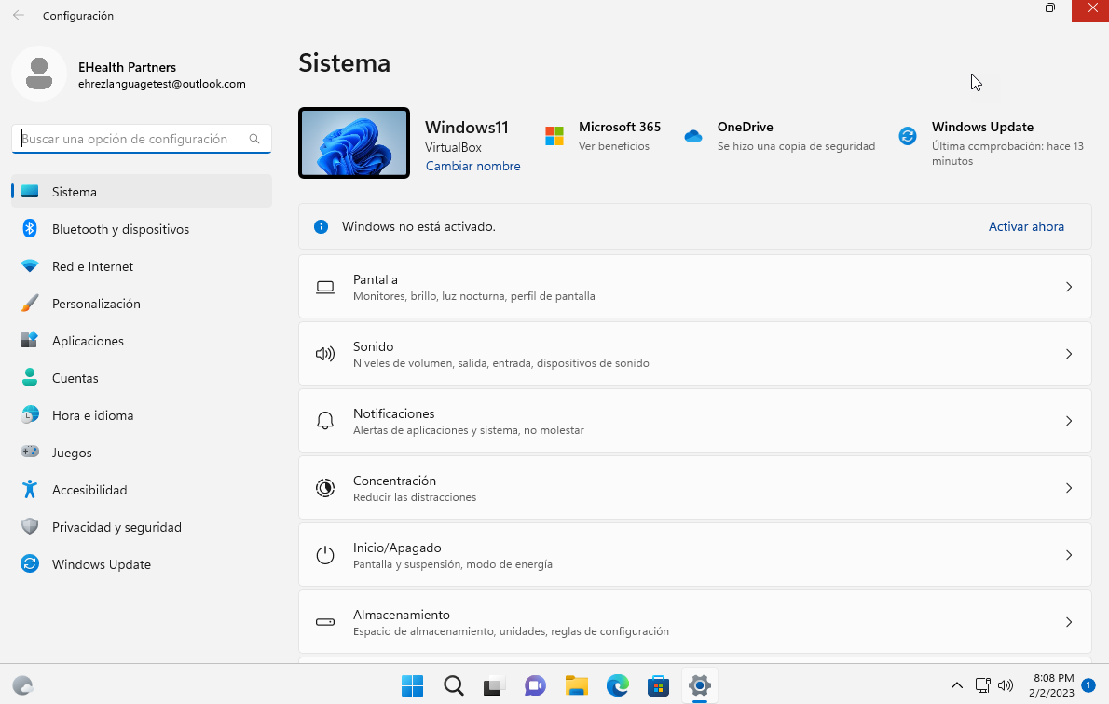Image resolution: width=1109 pixels, height=704 pixels.
Task: Launch Microsoft Edge from taskbar
Action: (x=618, y=685)
